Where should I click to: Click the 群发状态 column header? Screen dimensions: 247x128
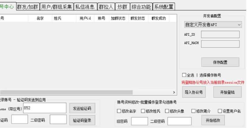(x=138, y=18)
